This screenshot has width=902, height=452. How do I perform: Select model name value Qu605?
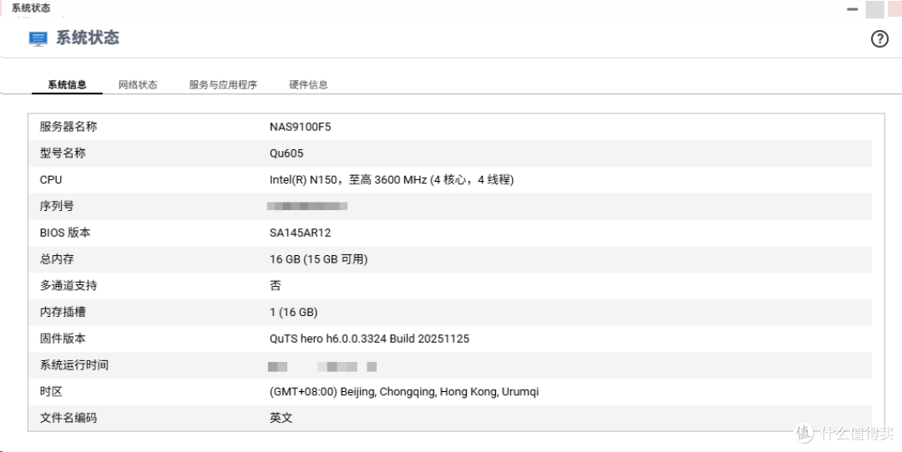click(x=286, y=153)
